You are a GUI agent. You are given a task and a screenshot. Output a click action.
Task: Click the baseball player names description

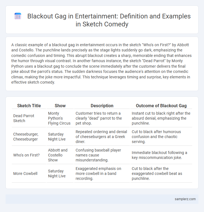(102, 155)
